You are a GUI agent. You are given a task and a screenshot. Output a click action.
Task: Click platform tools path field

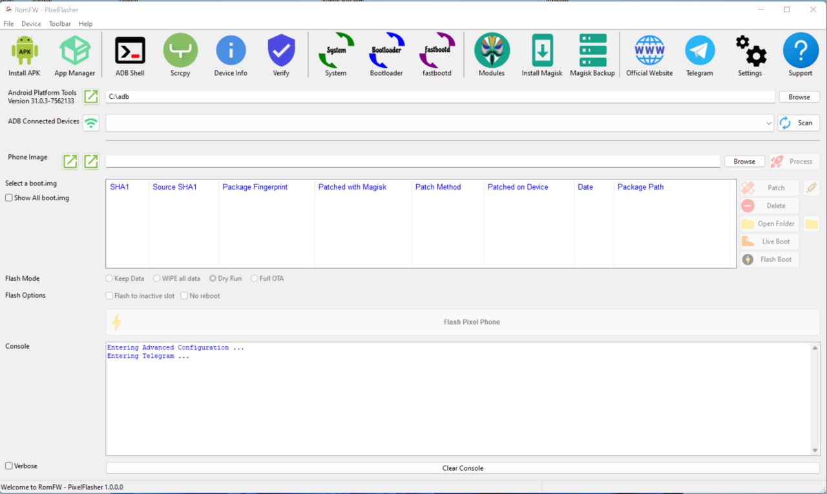pos(440,97)
